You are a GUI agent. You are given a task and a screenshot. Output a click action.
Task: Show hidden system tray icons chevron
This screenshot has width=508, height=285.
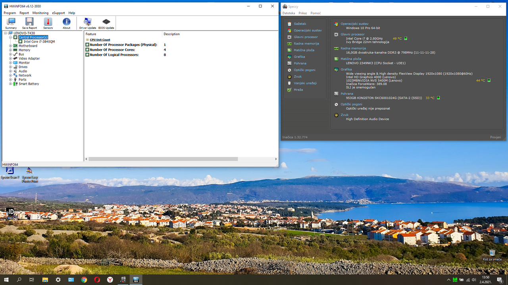(449, 280)
